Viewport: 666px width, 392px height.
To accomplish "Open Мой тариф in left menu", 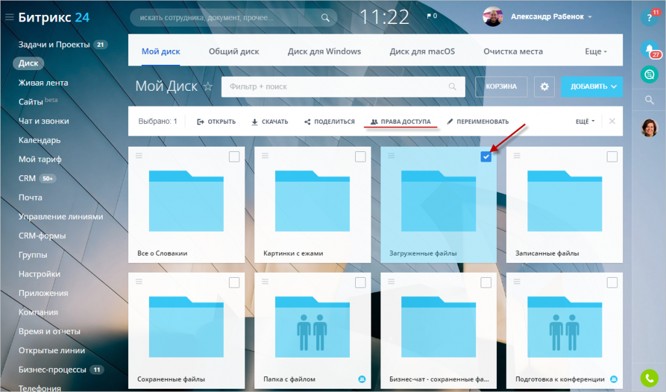I will point(40,160).
